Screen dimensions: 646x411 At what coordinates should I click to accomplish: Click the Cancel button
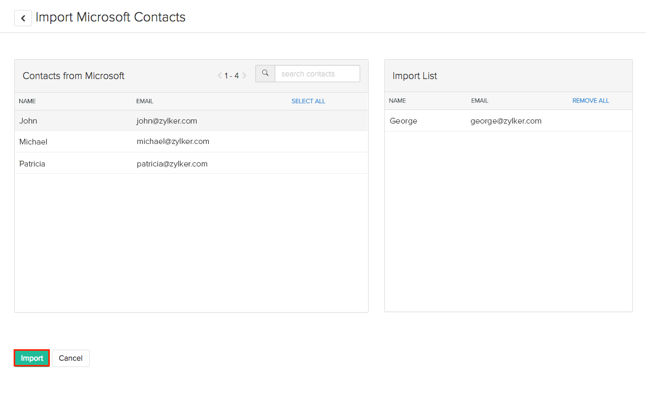[70, 358]
